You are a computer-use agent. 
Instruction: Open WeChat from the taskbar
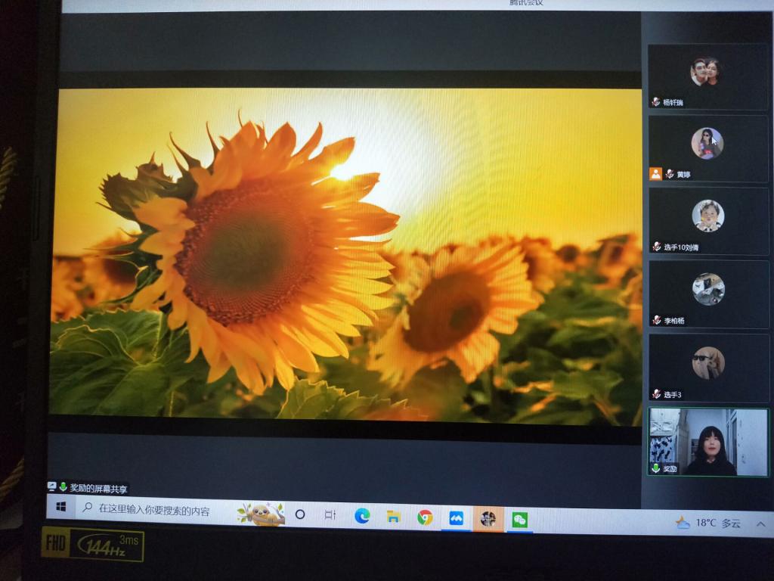pyautogui.click(x=519, y=520)
